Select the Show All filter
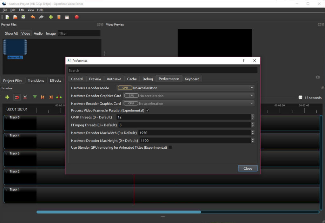325x223 pixels. 11,33
